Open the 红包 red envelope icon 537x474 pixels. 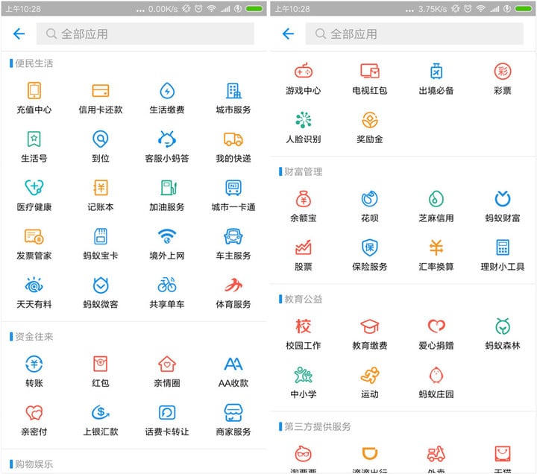coord(101,364)
